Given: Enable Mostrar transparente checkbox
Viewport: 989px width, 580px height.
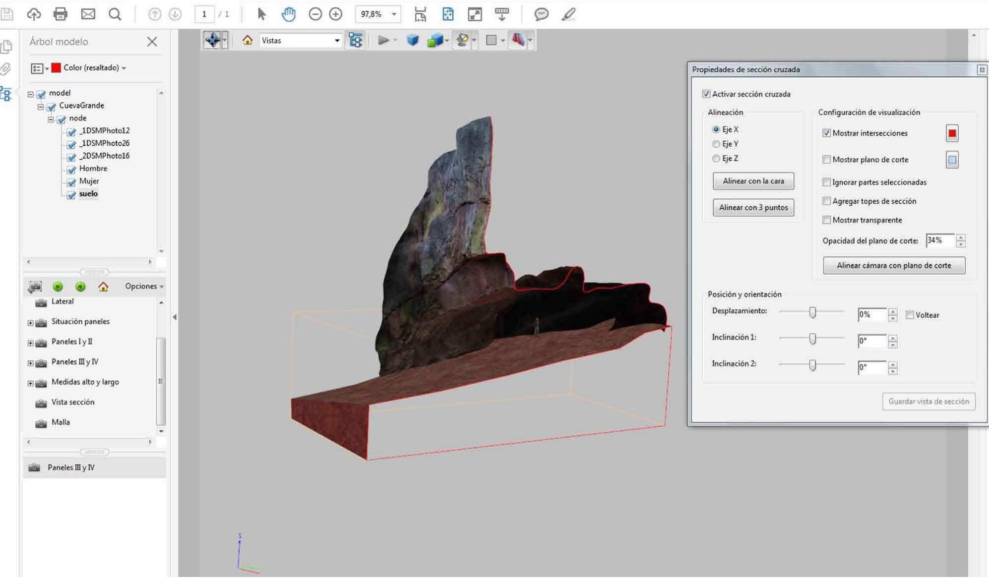Looking at the screenshot, I should [826, 220].
